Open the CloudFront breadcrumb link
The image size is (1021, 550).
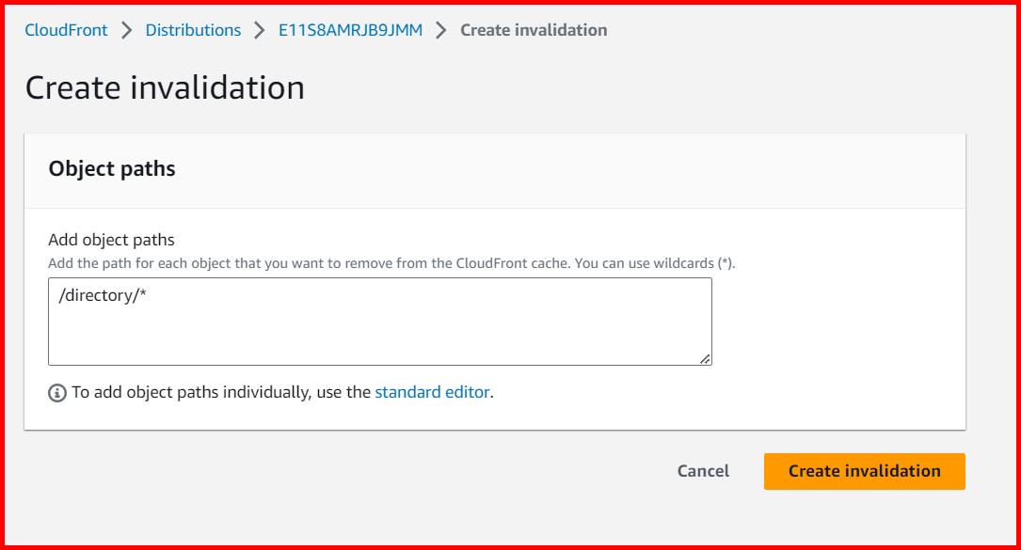coord(65,29)
